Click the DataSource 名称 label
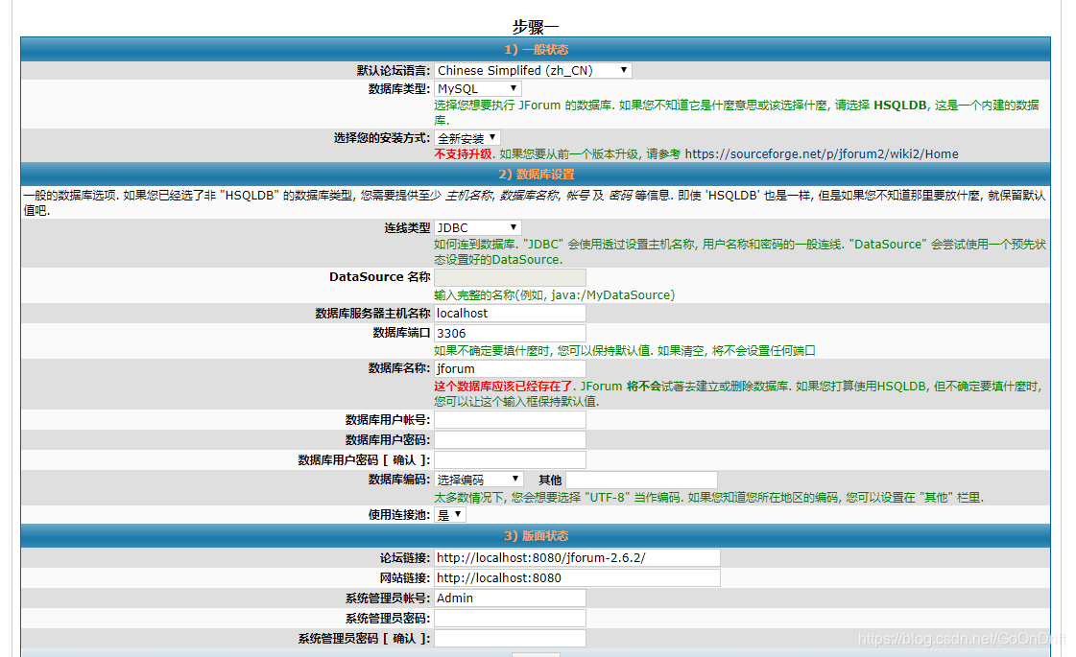 (379, 277)
